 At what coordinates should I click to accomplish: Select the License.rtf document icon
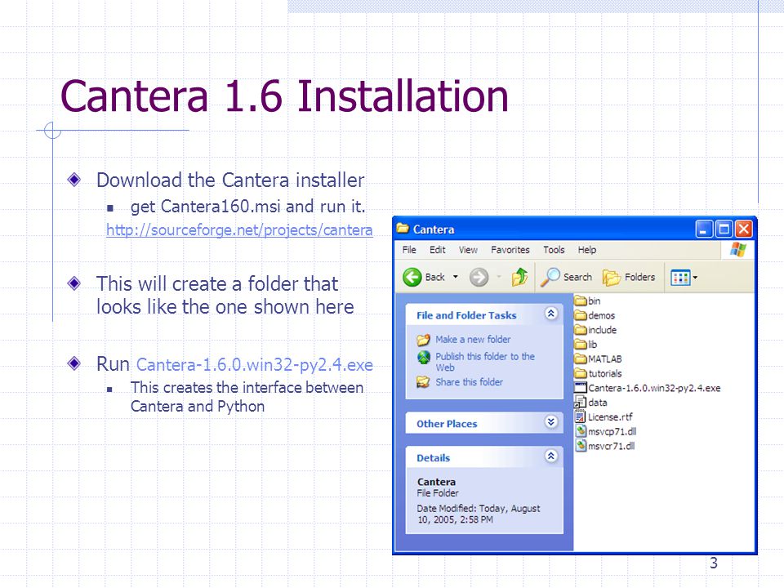click(x=581, y=417)
